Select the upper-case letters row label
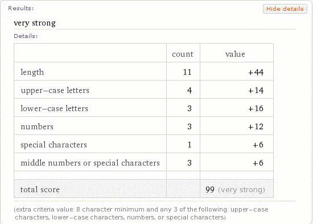 (x=55, y=90)
